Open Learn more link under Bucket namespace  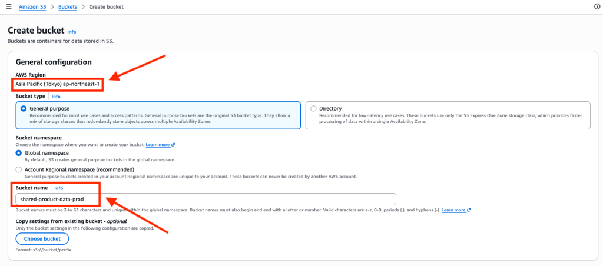click(160, 145)
